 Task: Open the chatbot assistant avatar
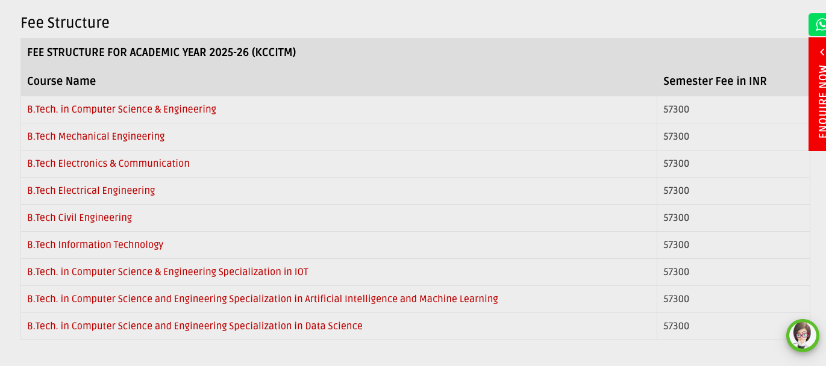(803, 335)
